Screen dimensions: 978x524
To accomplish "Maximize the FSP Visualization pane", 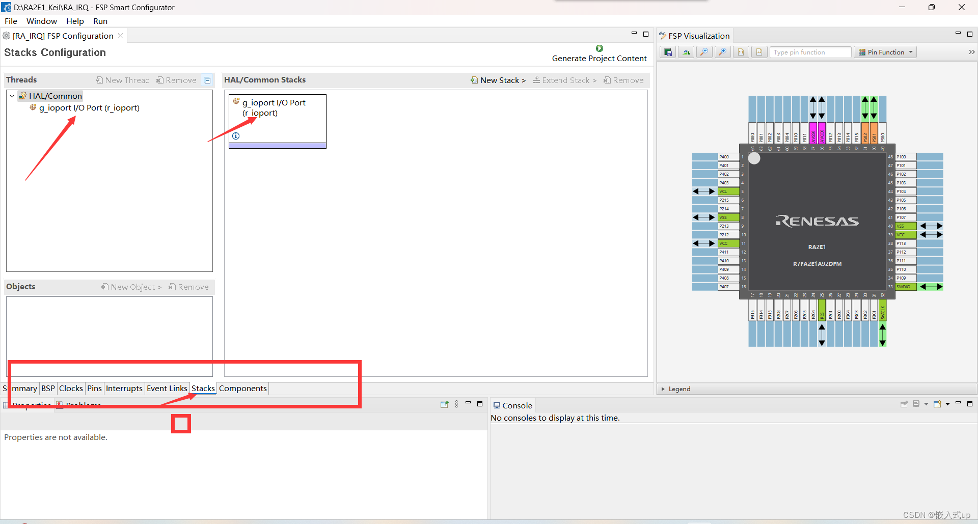I will pos(970,34).
